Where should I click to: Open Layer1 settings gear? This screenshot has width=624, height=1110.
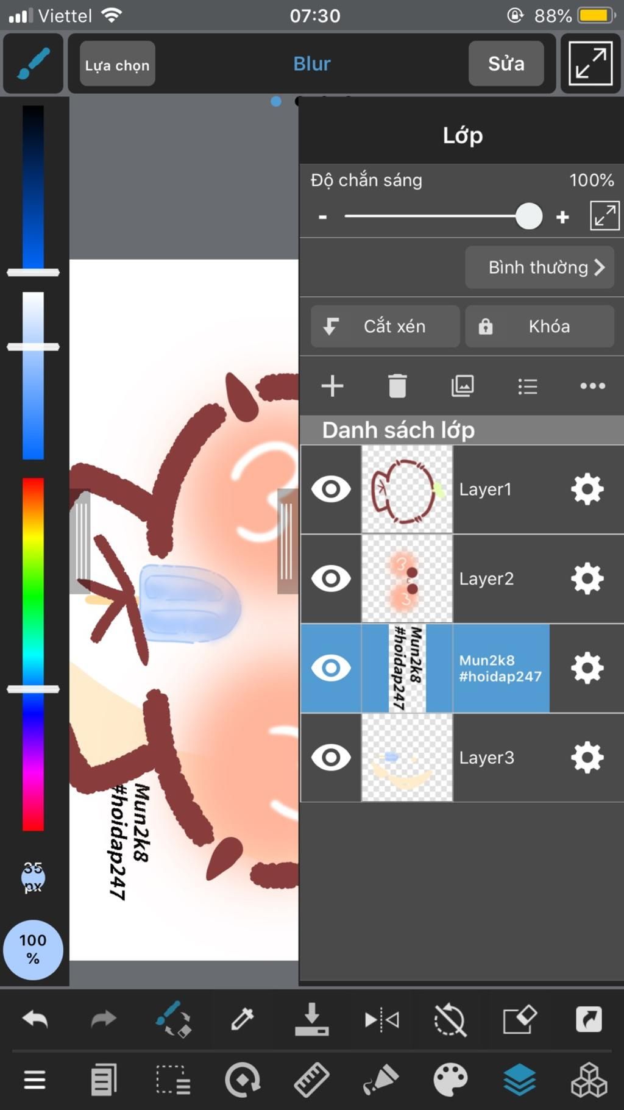coord(587,489)
